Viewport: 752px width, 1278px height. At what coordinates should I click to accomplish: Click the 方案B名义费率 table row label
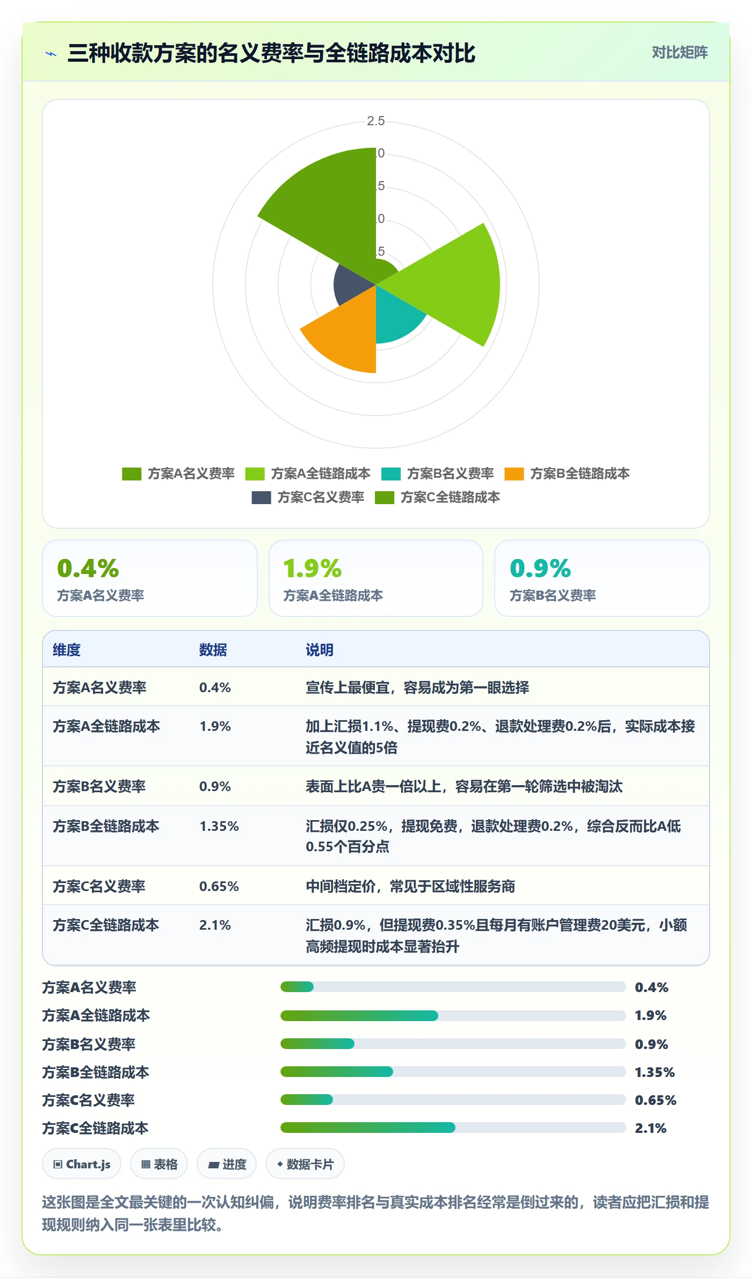point(99,786)
